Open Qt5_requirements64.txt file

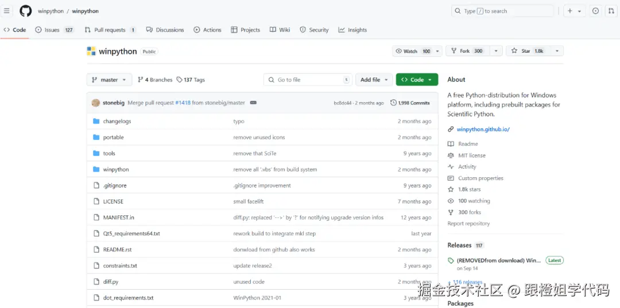(x=131, y=233)
